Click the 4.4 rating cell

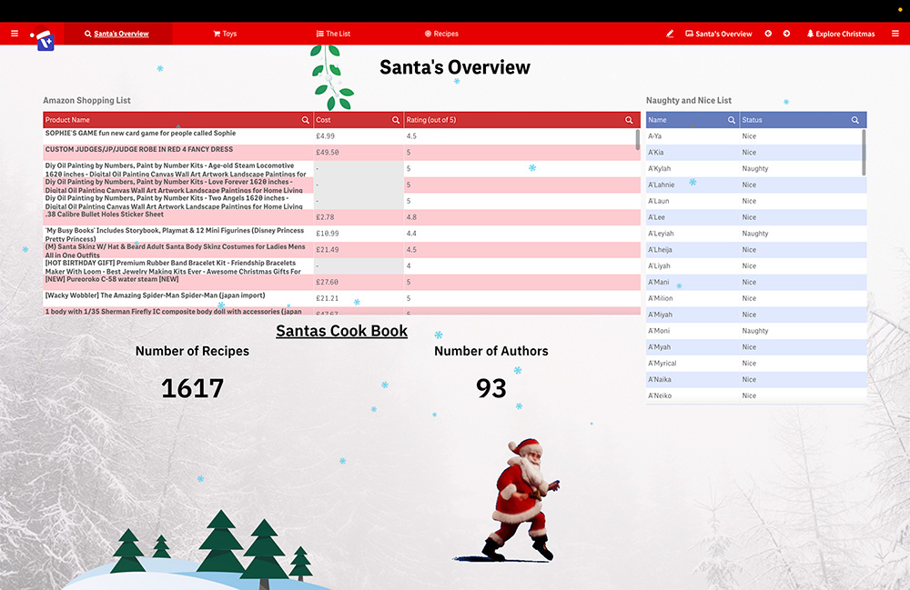pos(521,234)
